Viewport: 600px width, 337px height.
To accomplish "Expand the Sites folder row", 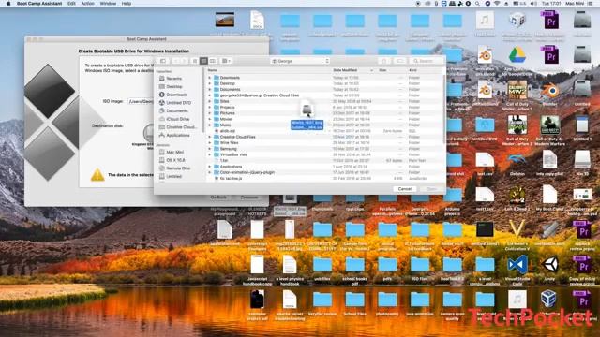I will pos(210,101).
